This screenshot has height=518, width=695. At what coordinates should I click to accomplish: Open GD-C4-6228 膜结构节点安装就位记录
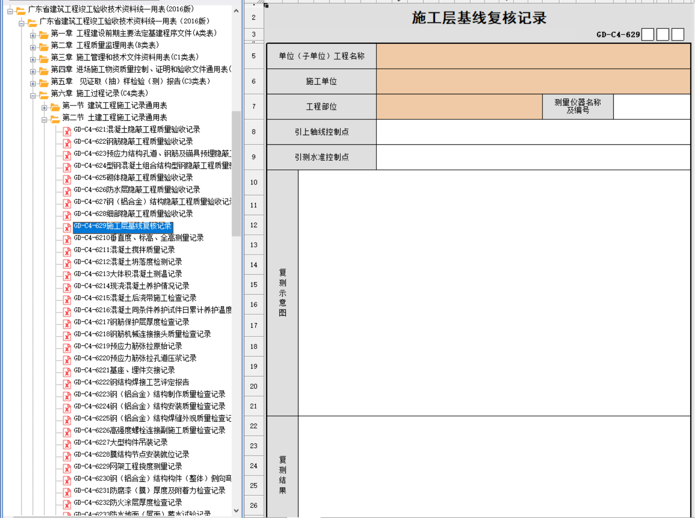(131, 454)
